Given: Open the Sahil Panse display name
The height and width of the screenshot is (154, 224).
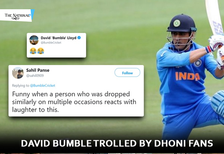Looking at the screenshot, I should coord(38,70).
